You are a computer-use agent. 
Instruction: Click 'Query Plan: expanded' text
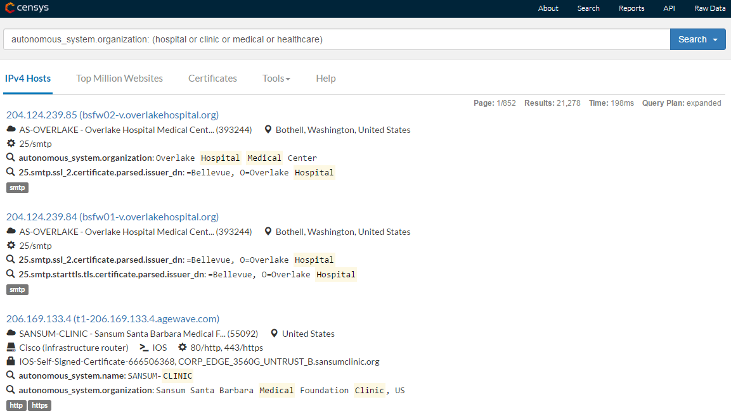point(682,103)
